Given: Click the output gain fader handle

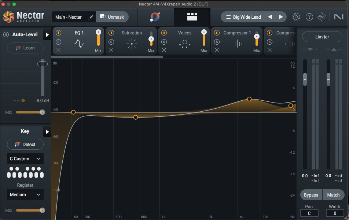Looking at the screenshot, I should click(328, 79).
